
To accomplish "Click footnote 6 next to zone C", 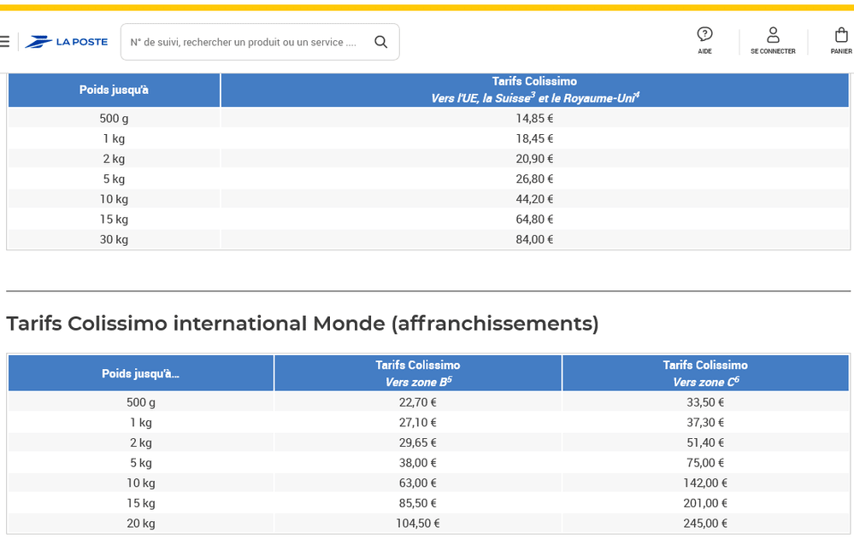I will tap(736, 378).
